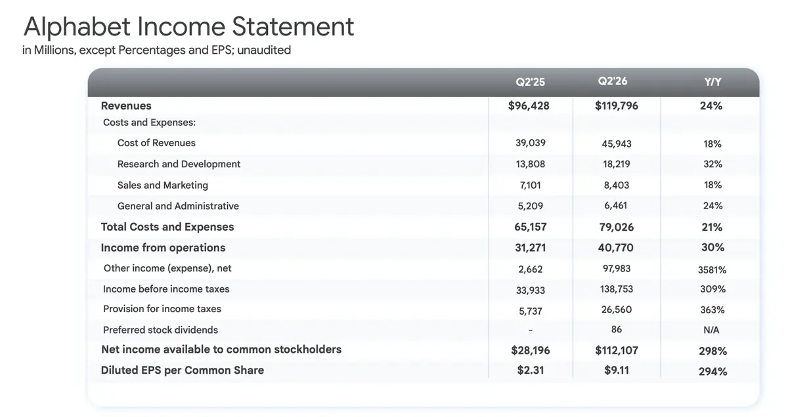Viewport: 788px width, 417px height.
Task: Click the Y/Y column header
Action: pyautogui.click(x=712, y=83)
